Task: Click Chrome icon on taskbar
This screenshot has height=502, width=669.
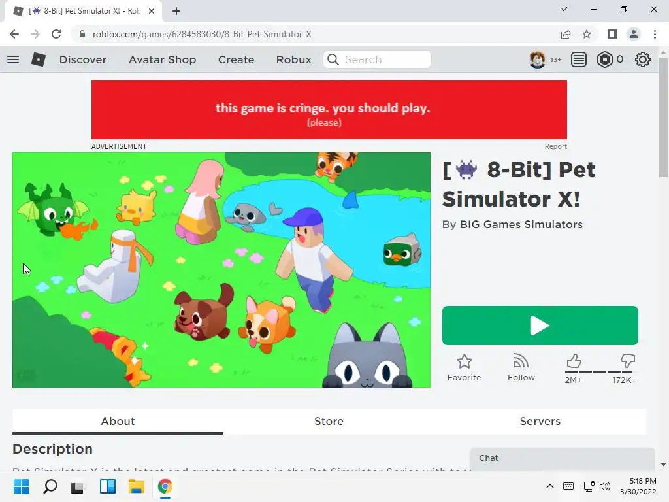Action: click(x=165, y=486)
